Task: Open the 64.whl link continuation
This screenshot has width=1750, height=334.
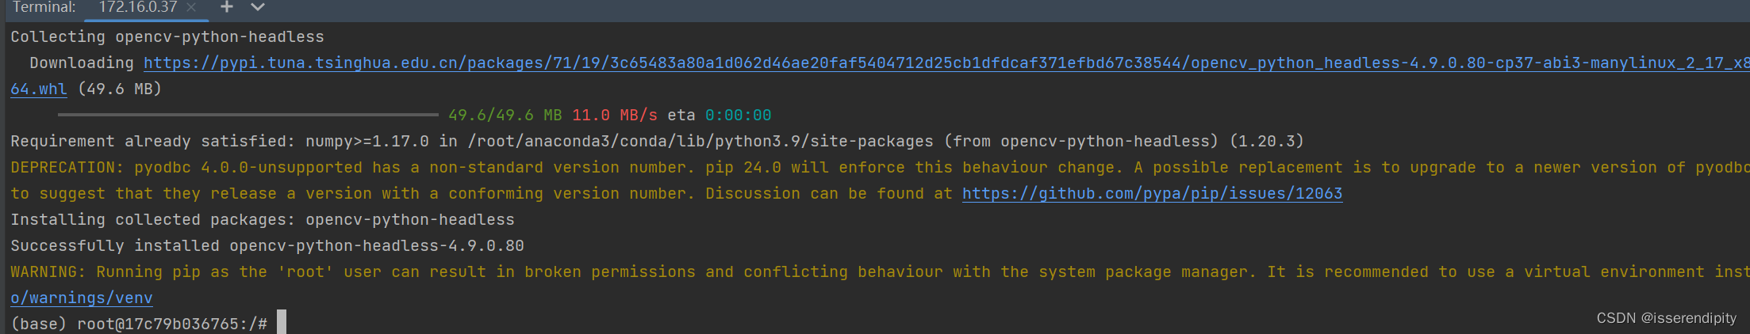Action: pos(39,89)
